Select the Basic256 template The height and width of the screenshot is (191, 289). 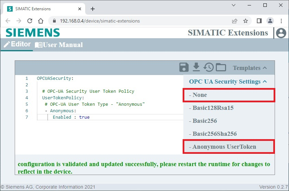229,121
